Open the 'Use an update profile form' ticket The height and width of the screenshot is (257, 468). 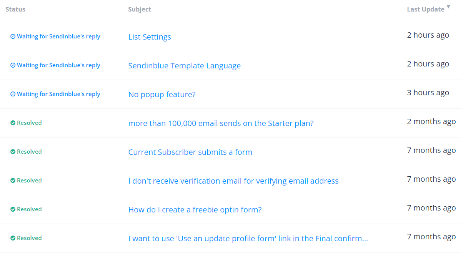pos(248,239)
